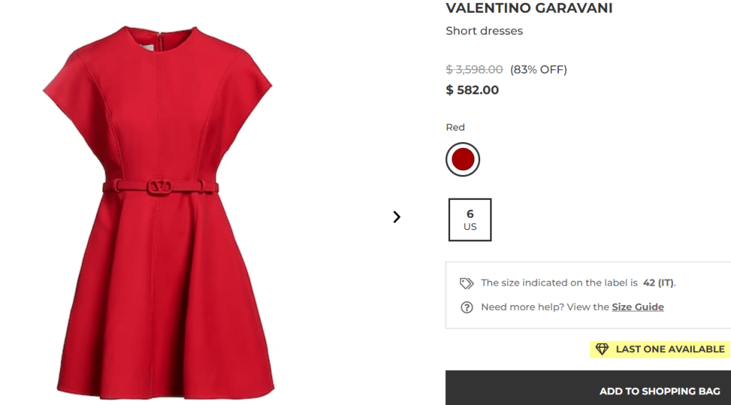Click the diamond icon by Last One Available
Screen dimensions: 731x405
602,349
